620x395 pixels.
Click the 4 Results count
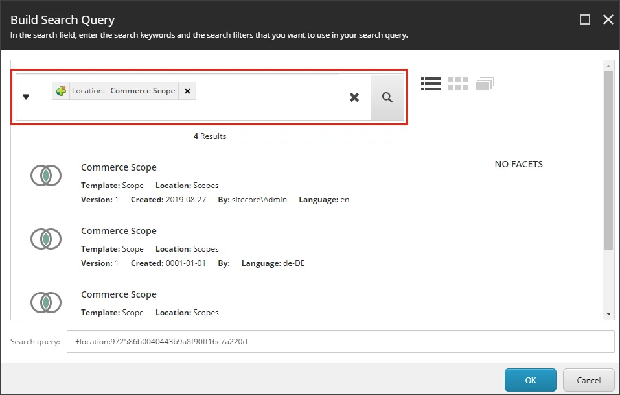[209, 136]
